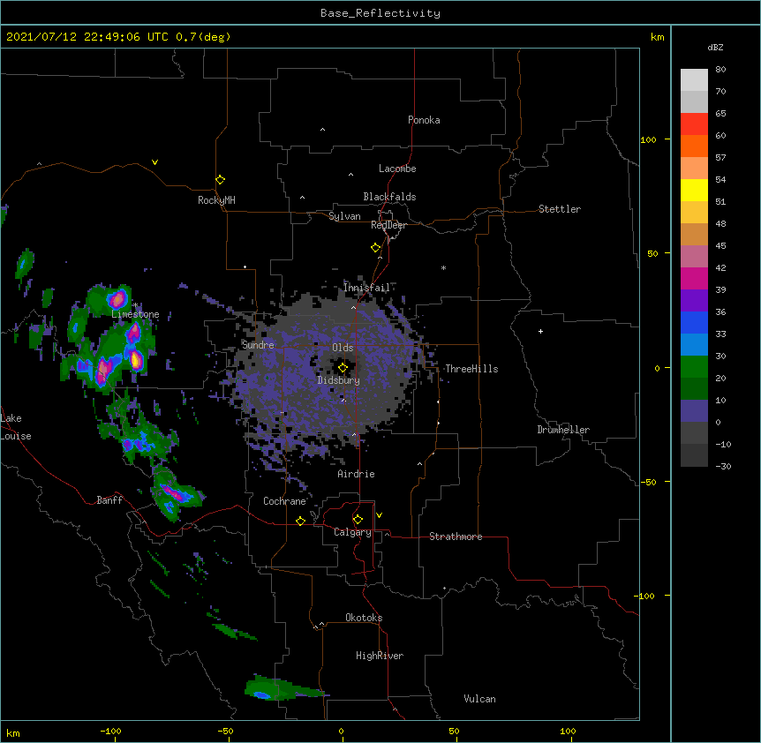The image size is (761, 743).
Task: Click the Stettler city label
Action: [x=560, y=209]
